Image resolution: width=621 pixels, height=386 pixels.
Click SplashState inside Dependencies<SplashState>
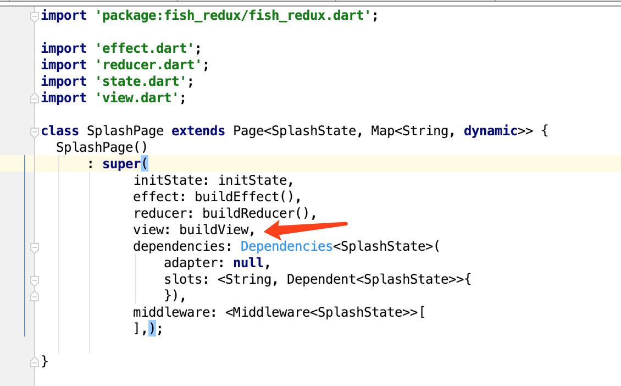[x=383, y=246]
